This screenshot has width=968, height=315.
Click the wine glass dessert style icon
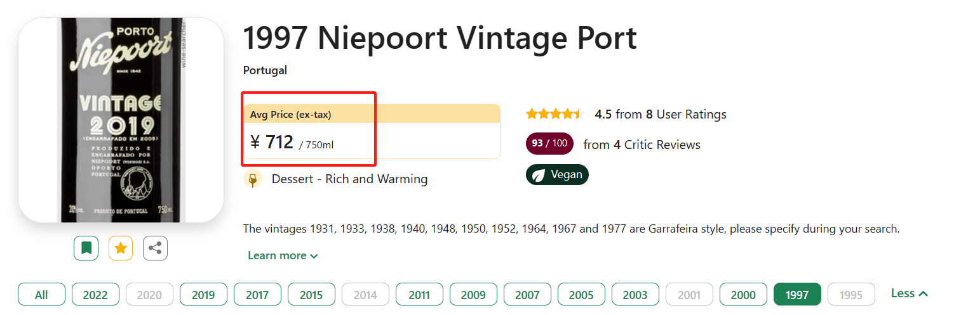(253, 179)
